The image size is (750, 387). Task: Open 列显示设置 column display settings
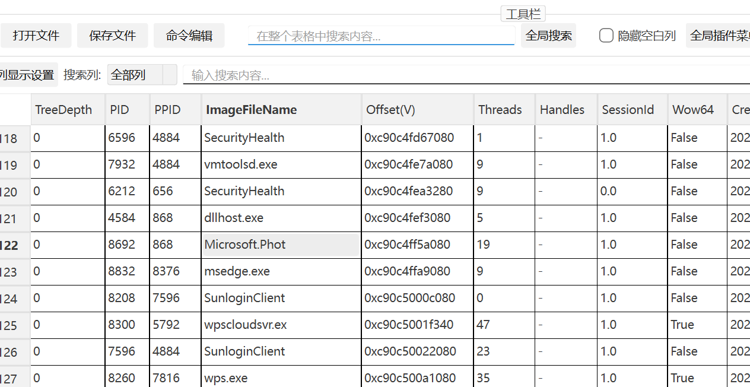28,75
